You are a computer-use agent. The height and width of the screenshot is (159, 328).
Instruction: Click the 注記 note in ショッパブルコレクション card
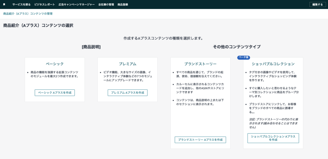pos(274,123)
